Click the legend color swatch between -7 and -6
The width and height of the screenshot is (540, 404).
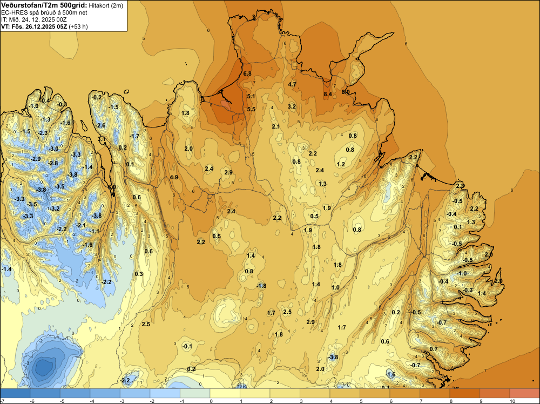tap(15, 393)
